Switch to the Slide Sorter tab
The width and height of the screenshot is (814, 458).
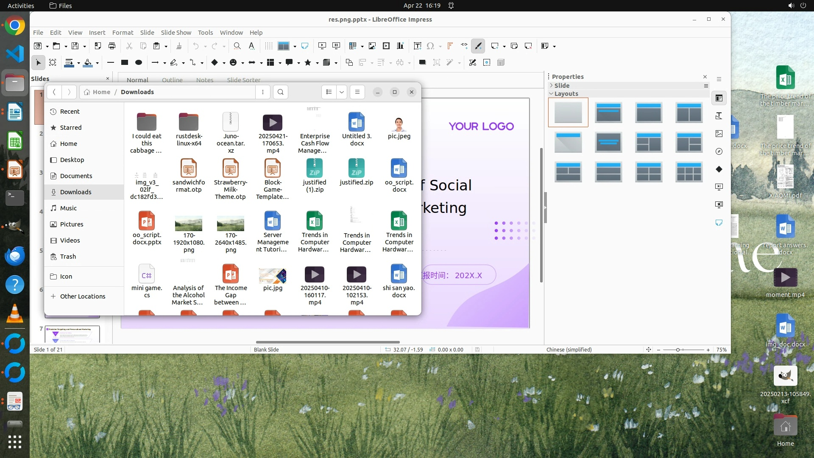[243, 80]
